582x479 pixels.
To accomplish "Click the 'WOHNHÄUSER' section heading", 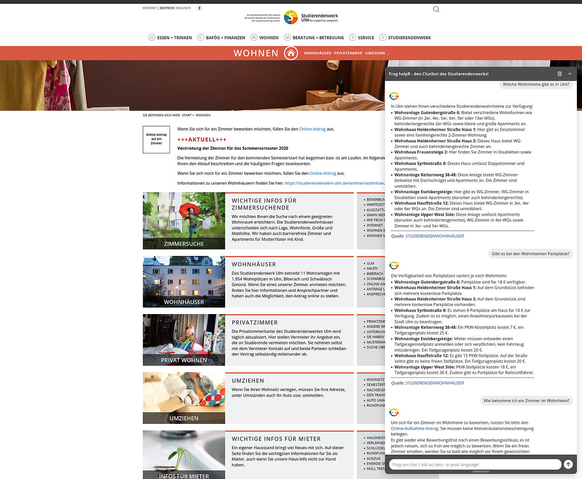I will (x=254, y=264).
